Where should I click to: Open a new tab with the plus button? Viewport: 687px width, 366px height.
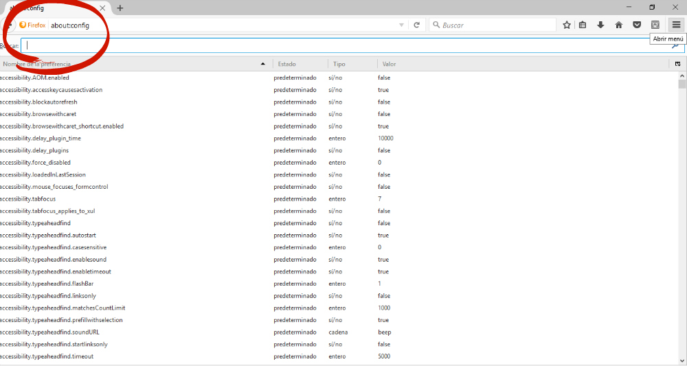(x=120, y=8)
